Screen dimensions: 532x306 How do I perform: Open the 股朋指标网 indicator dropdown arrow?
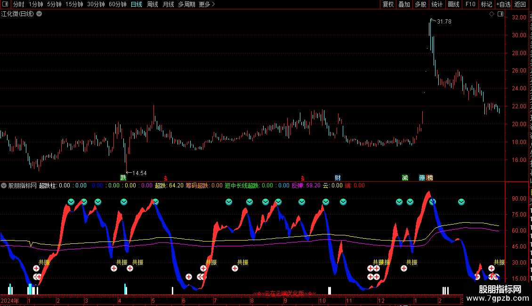[x=4, y=185]
